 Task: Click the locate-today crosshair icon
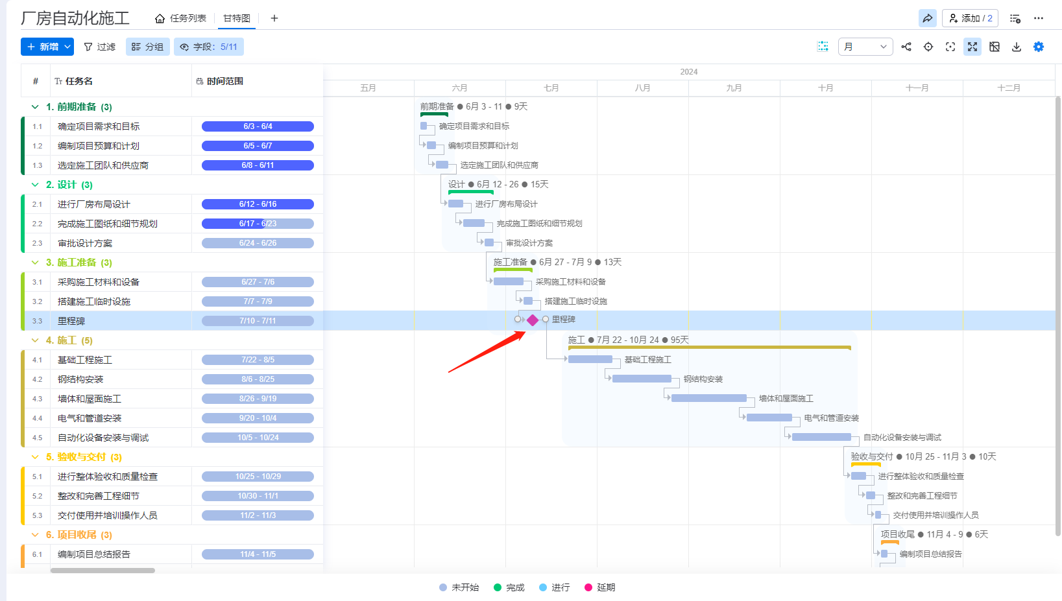[928, 47]
